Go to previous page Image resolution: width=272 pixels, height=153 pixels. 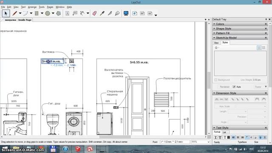click(x=142, y=13)
